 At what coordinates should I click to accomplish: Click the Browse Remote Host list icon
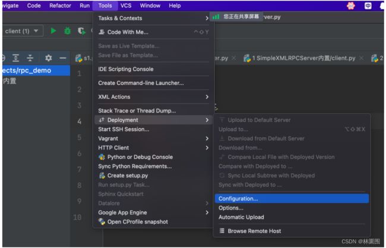[x=222, y=231]
